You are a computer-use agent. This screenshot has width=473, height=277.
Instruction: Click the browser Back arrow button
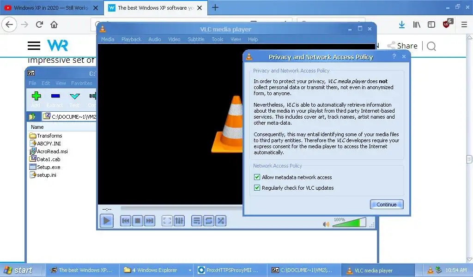pyautogui.click(x=9, y=24)
